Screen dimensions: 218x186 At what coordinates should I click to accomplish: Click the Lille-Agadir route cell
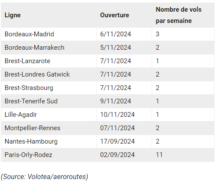pyautogui.click(x=49, y=115)
